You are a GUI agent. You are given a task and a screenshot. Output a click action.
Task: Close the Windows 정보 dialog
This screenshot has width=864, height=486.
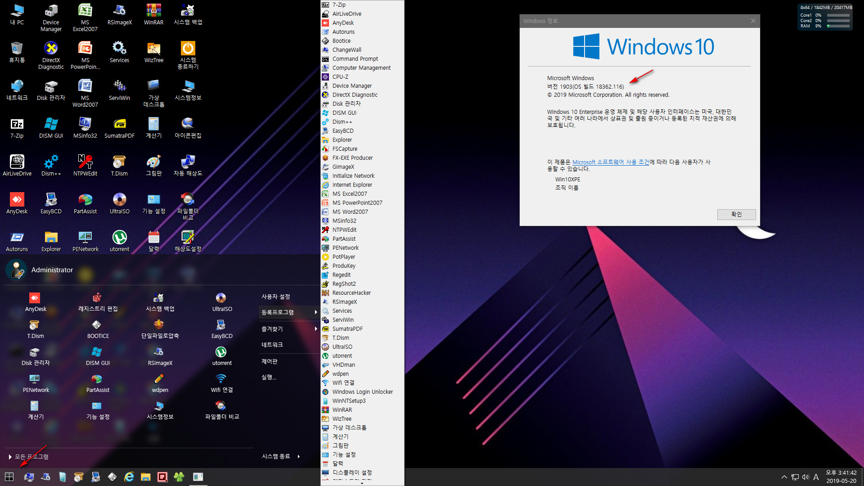coord(753,21)
